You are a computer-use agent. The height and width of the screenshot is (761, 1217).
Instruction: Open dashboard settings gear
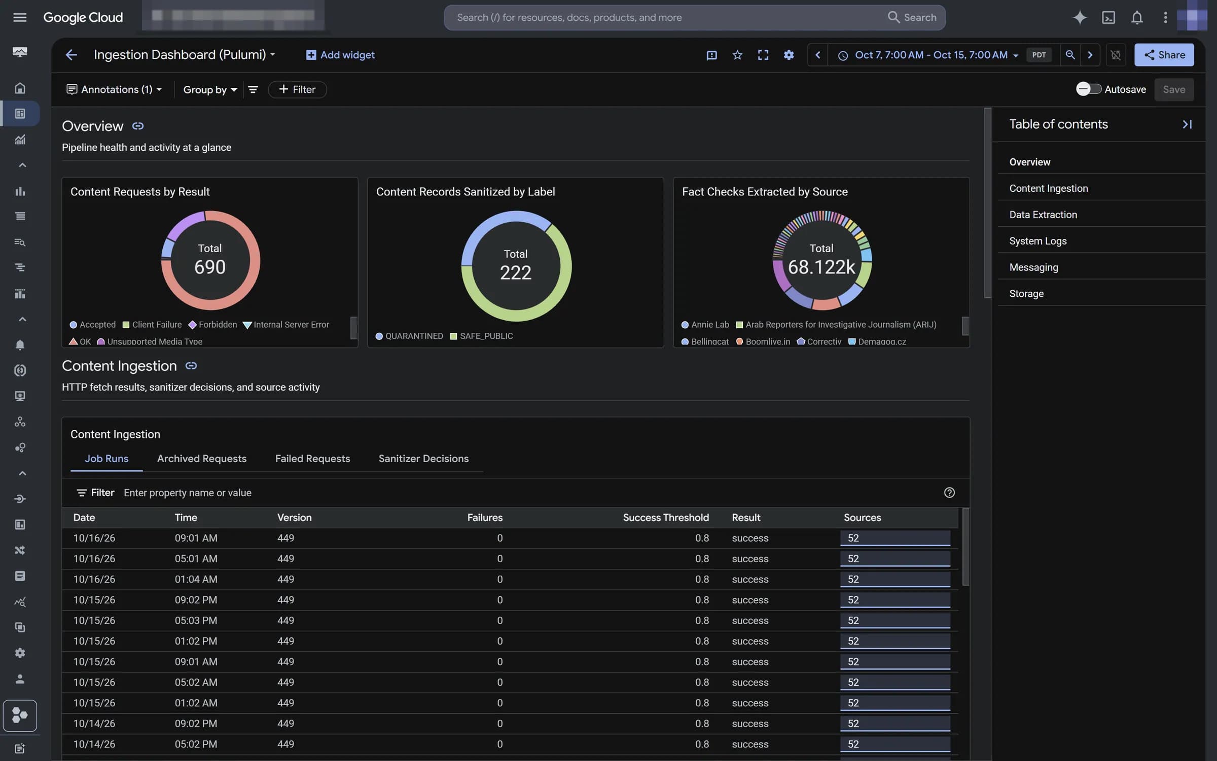[789, 55]
